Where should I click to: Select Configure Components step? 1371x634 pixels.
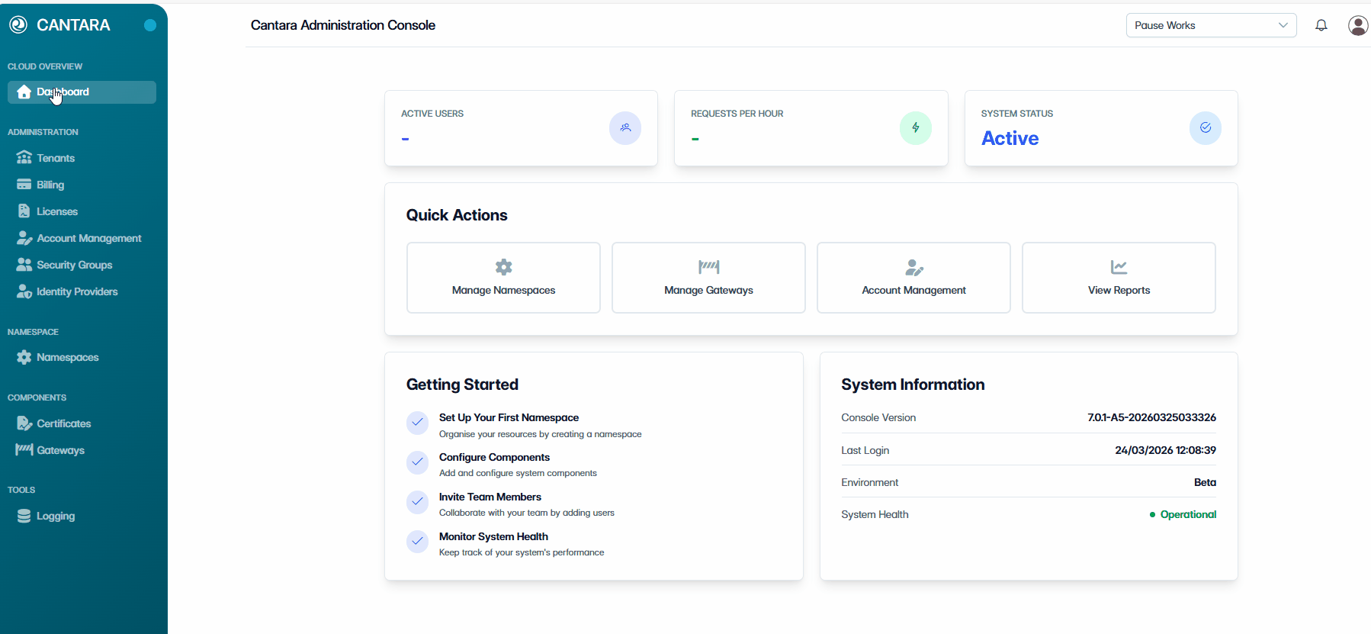494,457
